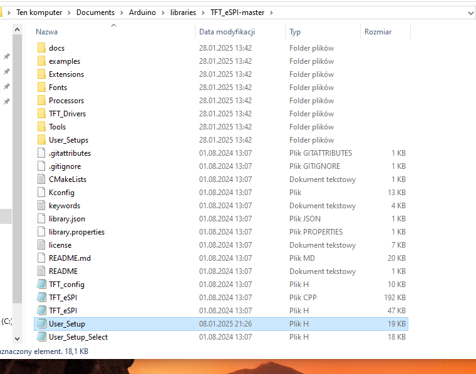Click the fourth quick access pin icon
The width and height of the screenshot is (476, 374).
click(x=7, y=101)
